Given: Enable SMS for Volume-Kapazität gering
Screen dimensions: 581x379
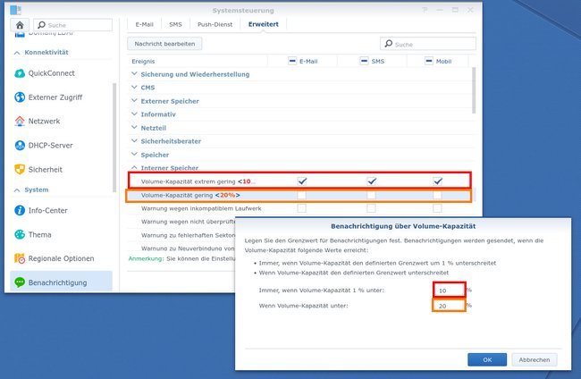Looking at the screenshot, I should tap(371, 195).
